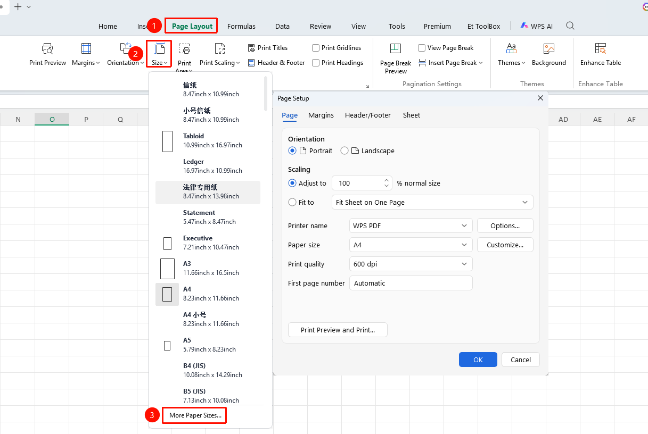The width and height of the screenshot is (648, 434).
Task: Add a new tab with the plus icon
Action: [18, 7]
